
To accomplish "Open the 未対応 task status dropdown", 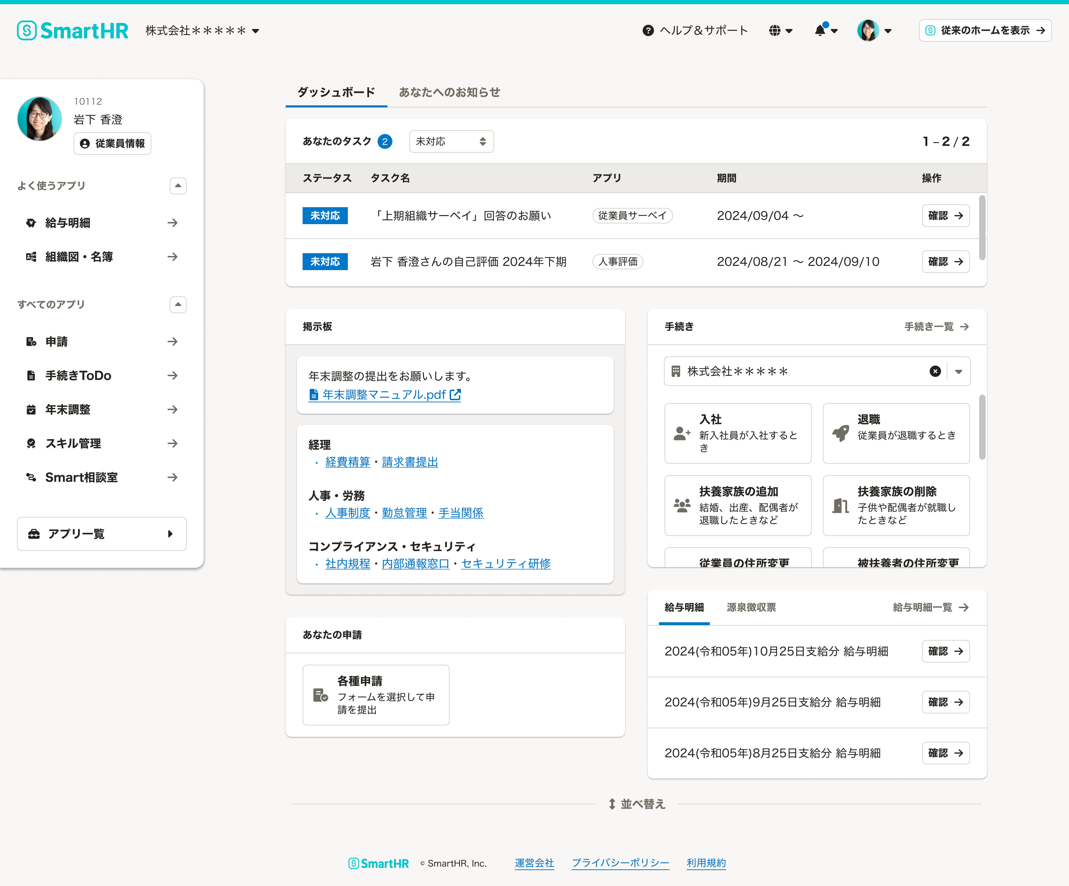I will tap(451, 141).
